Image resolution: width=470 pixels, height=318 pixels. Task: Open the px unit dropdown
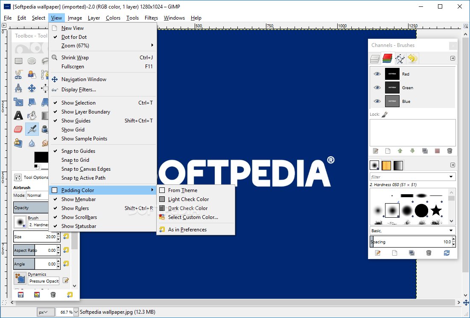tap(46, 312)
